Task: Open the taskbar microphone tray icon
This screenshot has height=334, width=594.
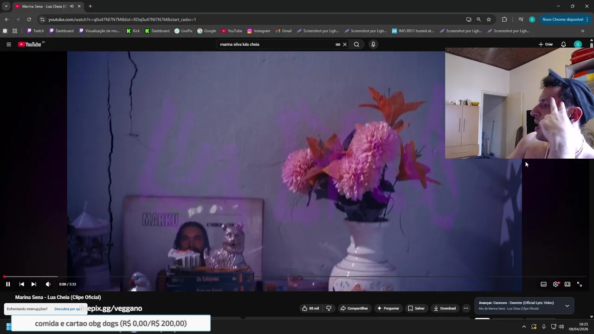Action: pyautogui.click(x=544, y=327)
